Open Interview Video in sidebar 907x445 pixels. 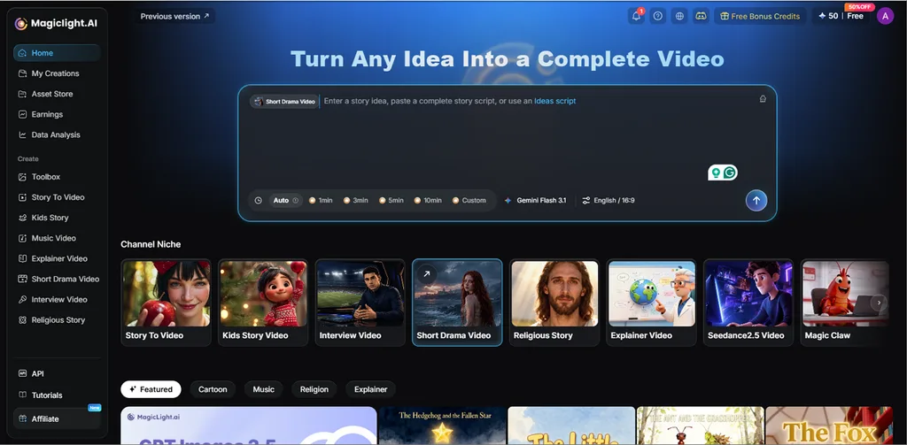coord(57,299)
